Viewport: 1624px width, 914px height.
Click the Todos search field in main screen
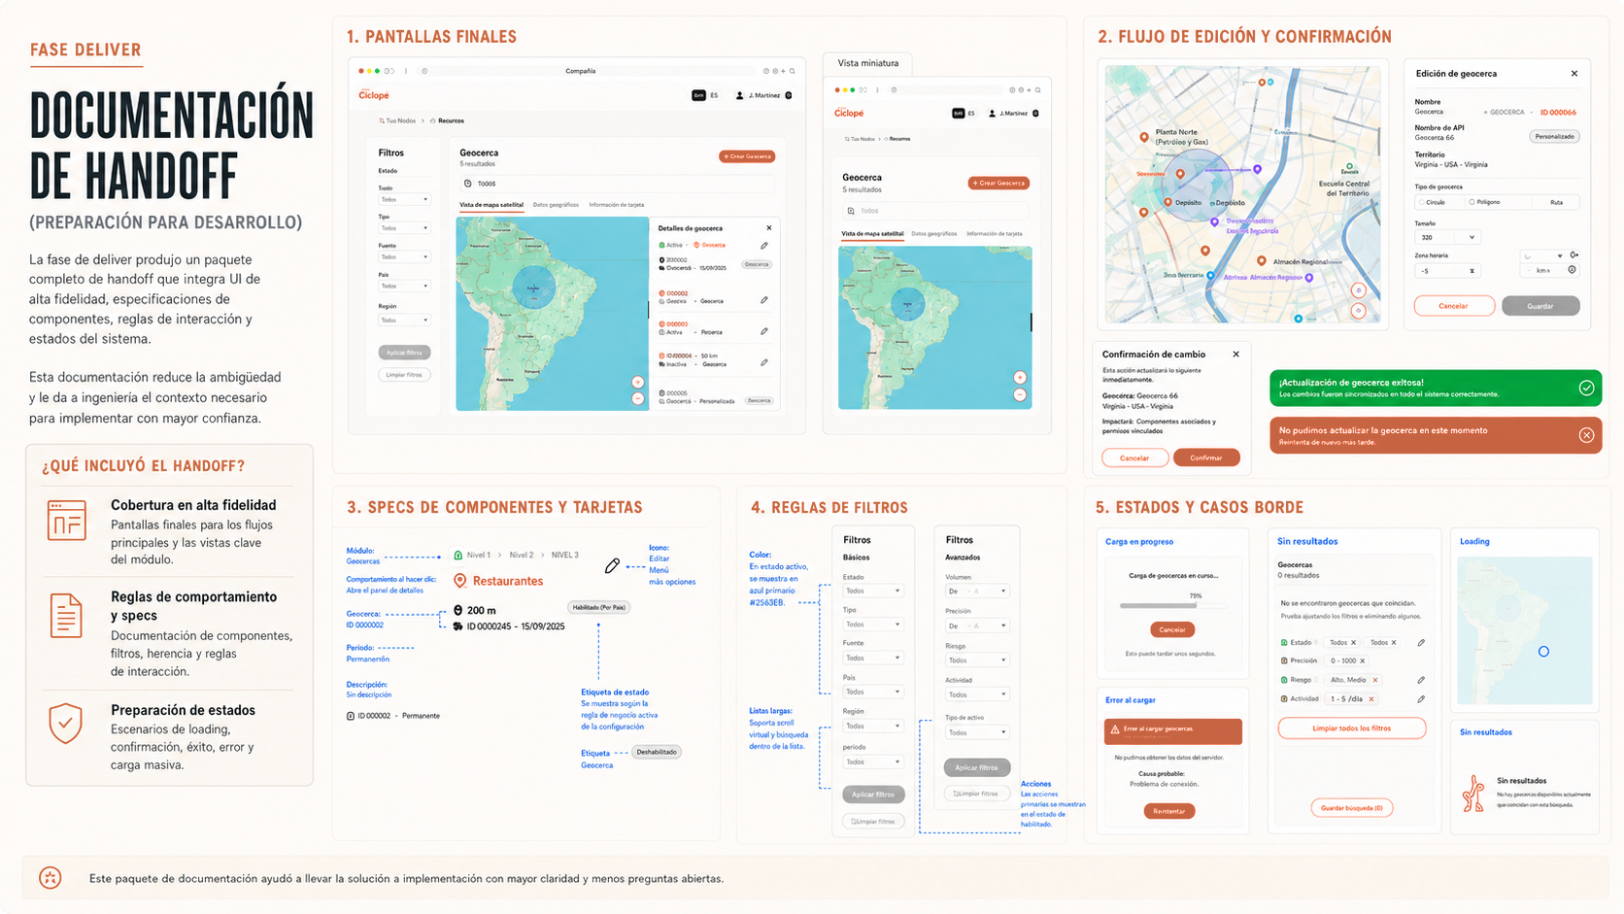point(618,184)
